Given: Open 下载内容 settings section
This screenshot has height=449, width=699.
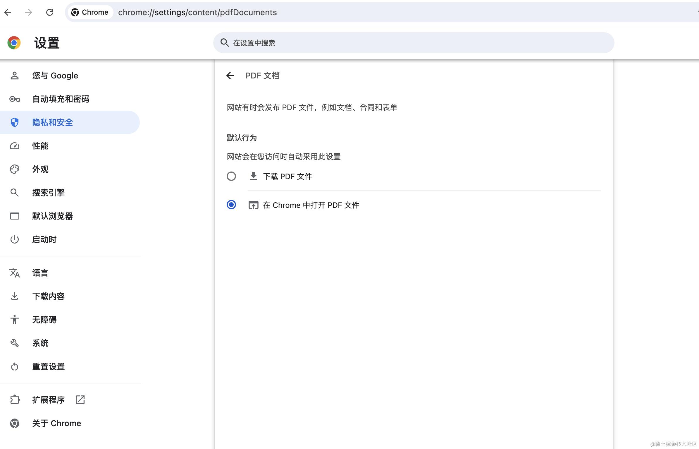Looking at the screenshot, I should [x=49, y=297].
